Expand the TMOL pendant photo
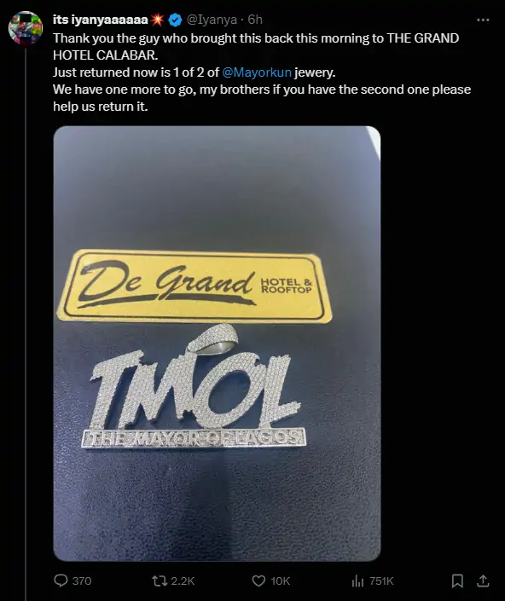 [x=217, y=344]
